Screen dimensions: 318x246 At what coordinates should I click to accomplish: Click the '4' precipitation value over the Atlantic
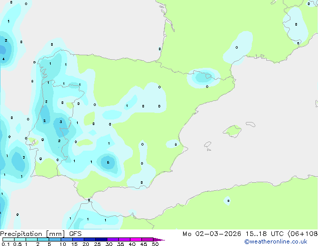[x=4, y=59]
